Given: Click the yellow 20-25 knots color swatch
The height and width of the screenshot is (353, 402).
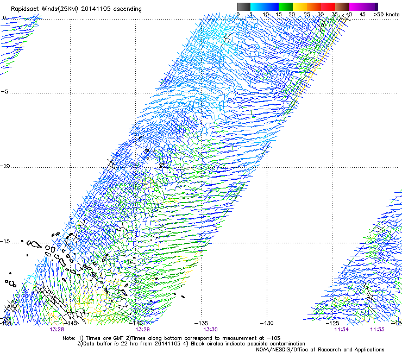Looking at the screenshot, I should tap(300, 7).
